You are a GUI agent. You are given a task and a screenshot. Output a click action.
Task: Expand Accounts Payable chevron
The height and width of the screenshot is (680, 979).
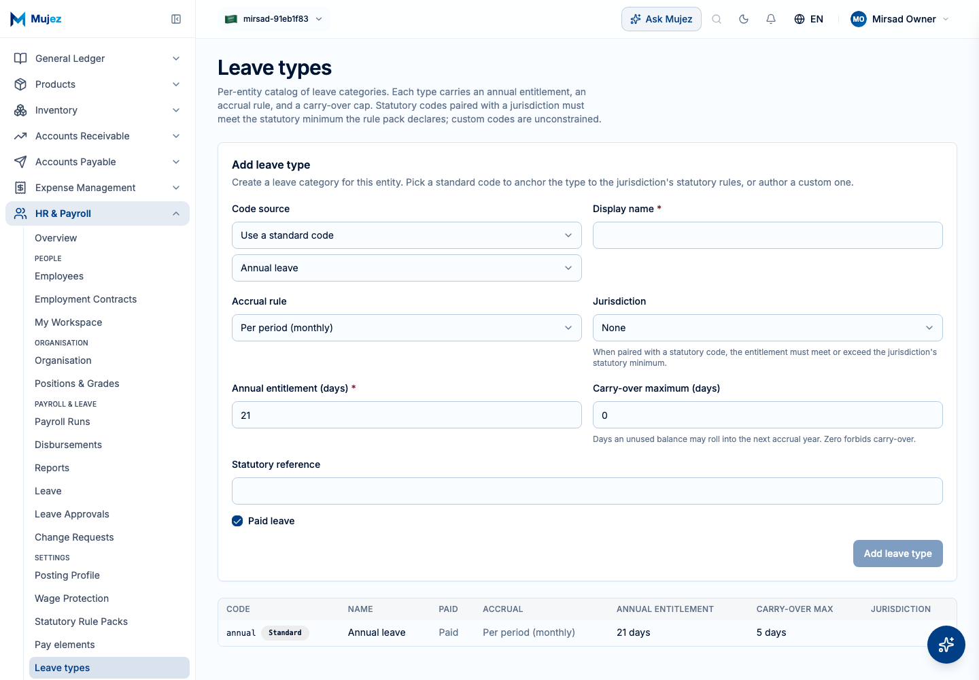click(x=176, y=162)
